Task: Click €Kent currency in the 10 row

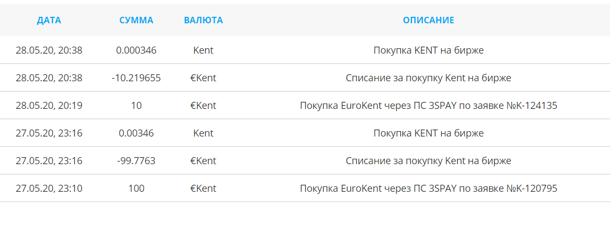Action: coord(203,106)
